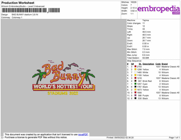
Task: Click the Machine value 'Tajima'
Action: (146, 20)
